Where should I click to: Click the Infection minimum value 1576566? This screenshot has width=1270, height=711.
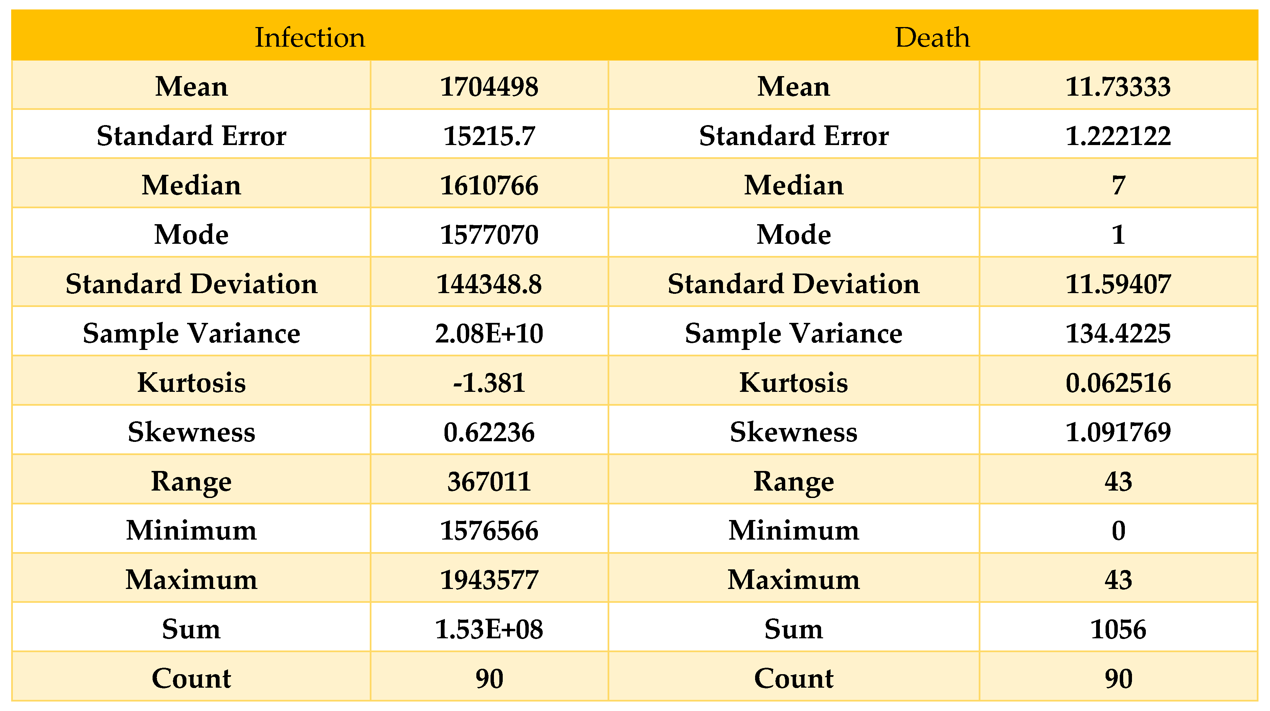pyautogui.click(x=489, y=531)
